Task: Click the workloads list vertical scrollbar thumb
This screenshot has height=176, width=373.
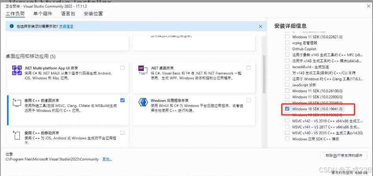Action: [x=264, y=74]
